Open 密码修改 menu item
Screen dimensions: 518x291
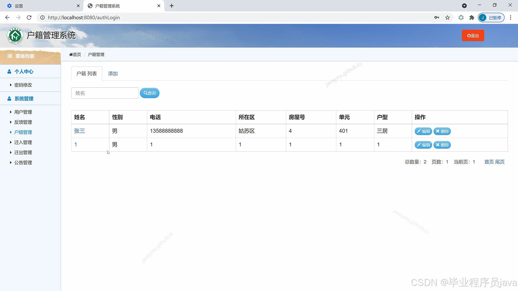tap(23, 85)
